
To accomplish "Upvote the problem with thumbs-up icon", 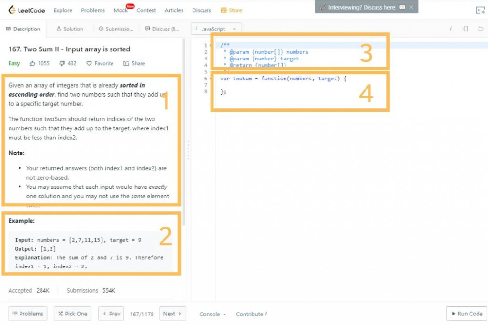I will 32,63.
